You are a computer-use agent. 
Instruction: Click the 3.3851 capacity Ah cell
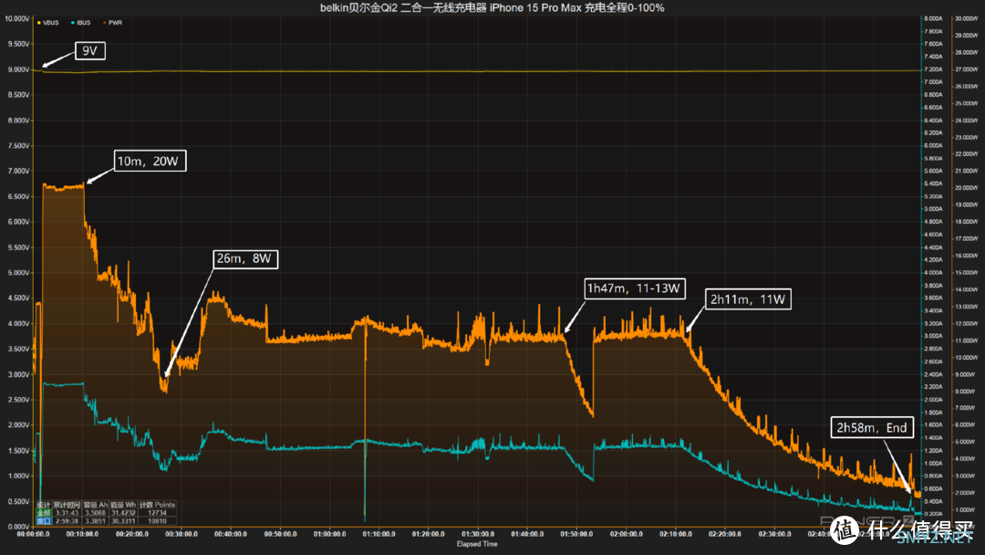(x=96, y=520)
